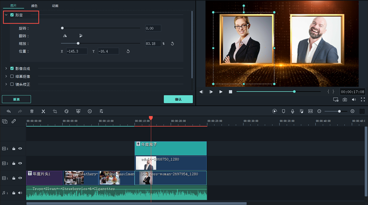The image size is (368, 205).
Task: Enable the 镜头校正 (Lens Correction) checkbox
Action: [x=12, y=84]
